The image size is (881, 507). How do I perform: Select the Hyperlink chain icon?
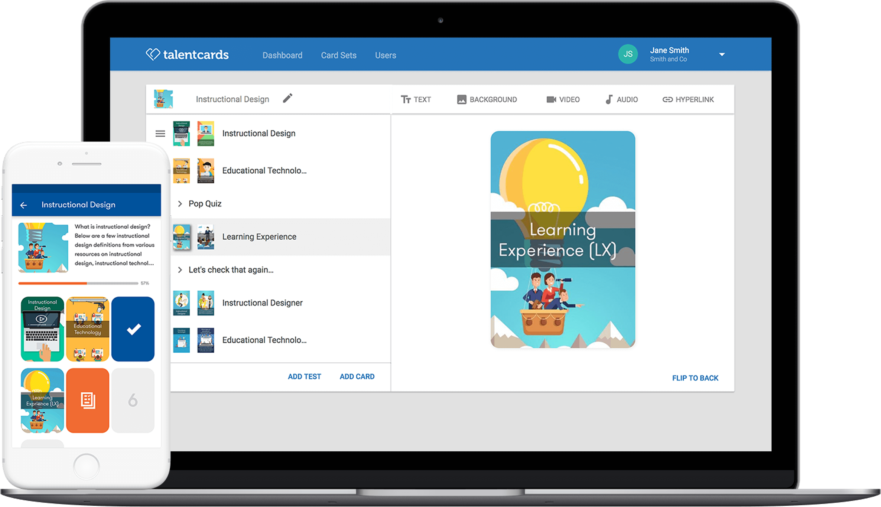coord(667,100)
